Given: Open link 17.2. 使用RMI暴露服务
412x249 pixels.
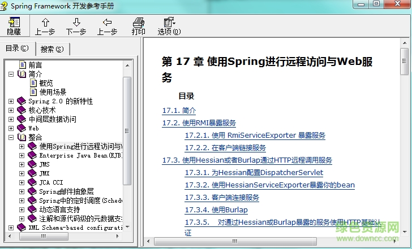Looking at the screenshot, I should (199, 123).
